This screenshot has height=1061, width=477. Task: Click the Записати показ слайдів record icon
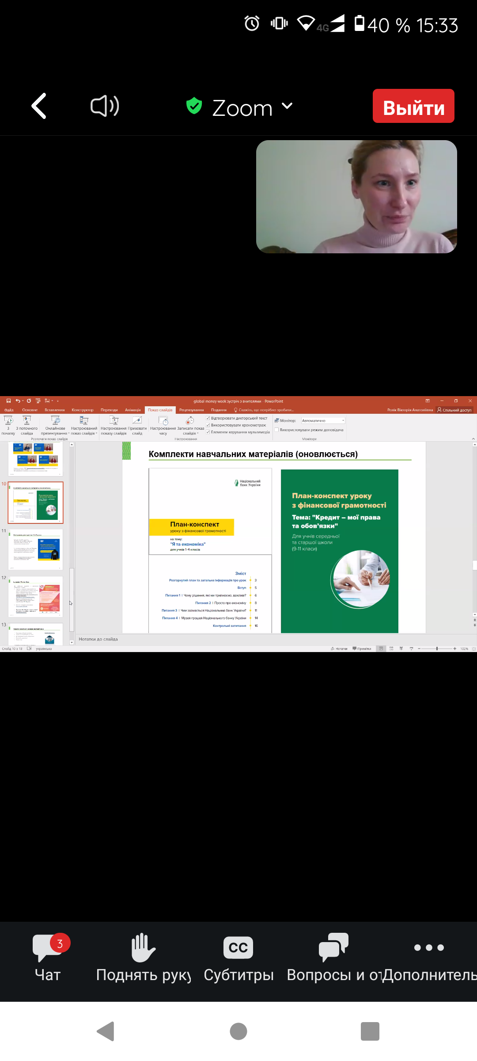click(x=190, y=421)
